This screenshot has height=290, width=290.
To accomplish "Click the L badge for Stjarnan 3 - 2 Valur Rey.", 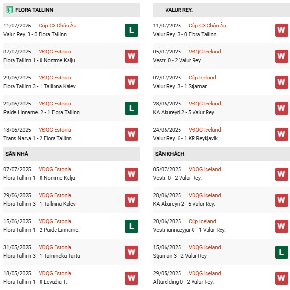I will coord(281,251).
